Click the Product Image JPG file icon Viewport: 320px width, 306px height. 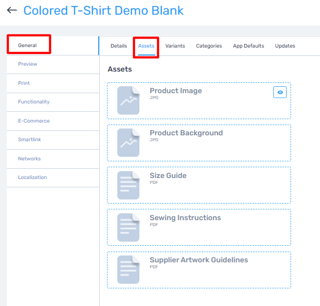(128, 101)
